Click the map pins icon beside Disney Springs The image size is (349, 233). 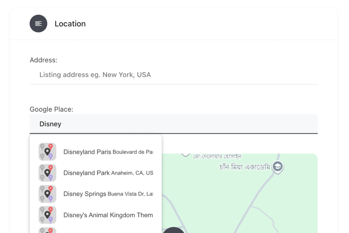click(47, 194)
